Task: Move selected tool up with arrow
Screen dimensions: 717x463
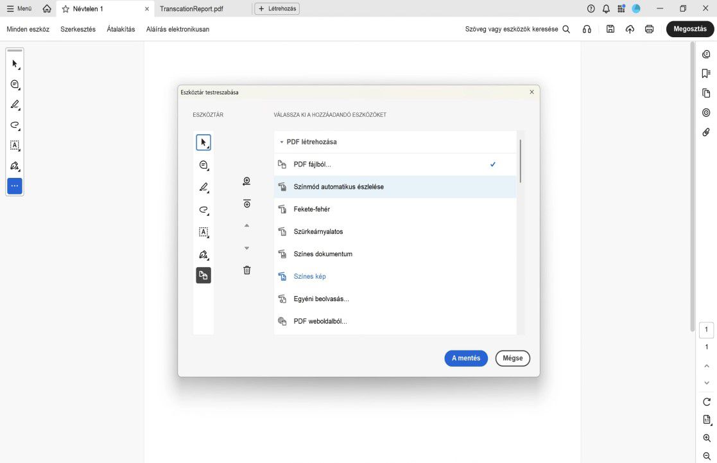Action: tap(247, 225)
